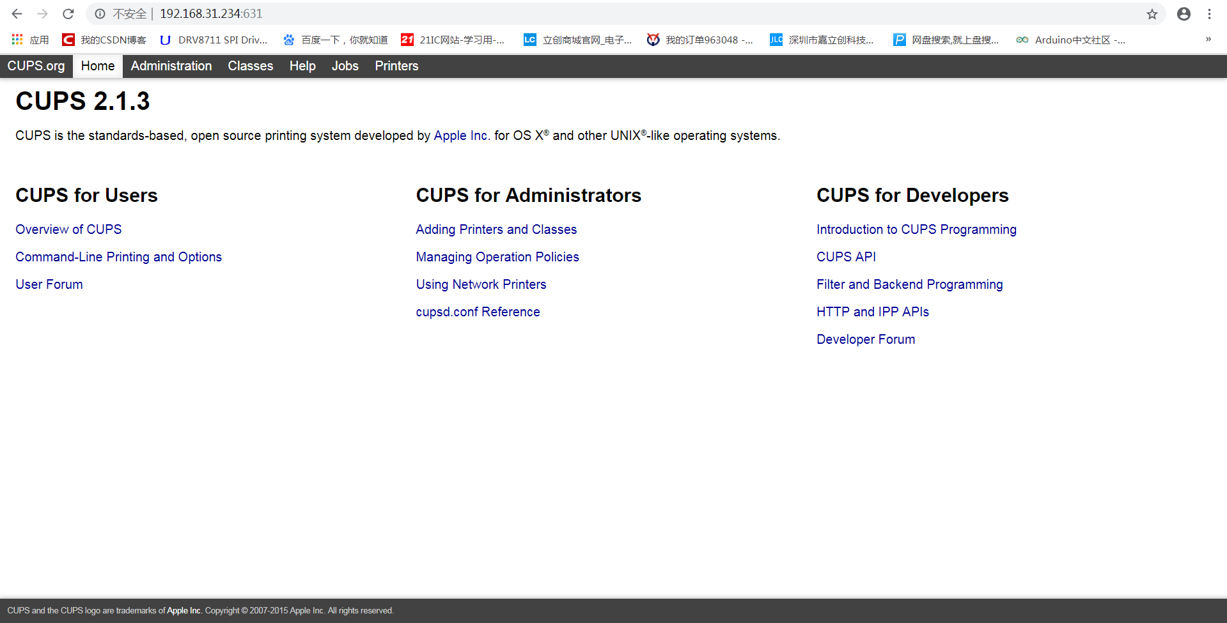Screen dimensions: 1227x623
Task: Open the 立创商城官网 bookmark
Action: [x=577, y=40]
